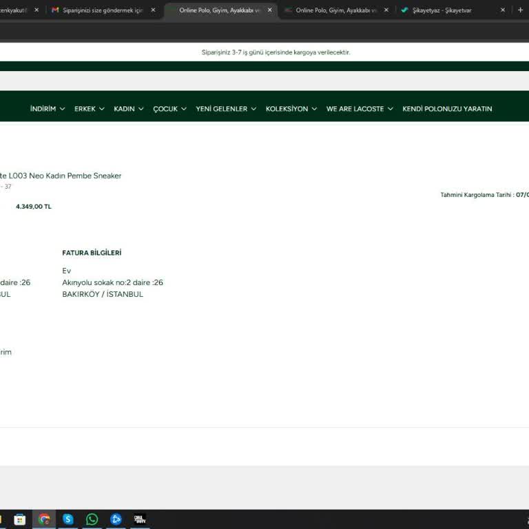The height and width of the screenshot is (529, 529).
Task: Expand the chevron beside YENİ GELENLER
Action: (253, 109)
